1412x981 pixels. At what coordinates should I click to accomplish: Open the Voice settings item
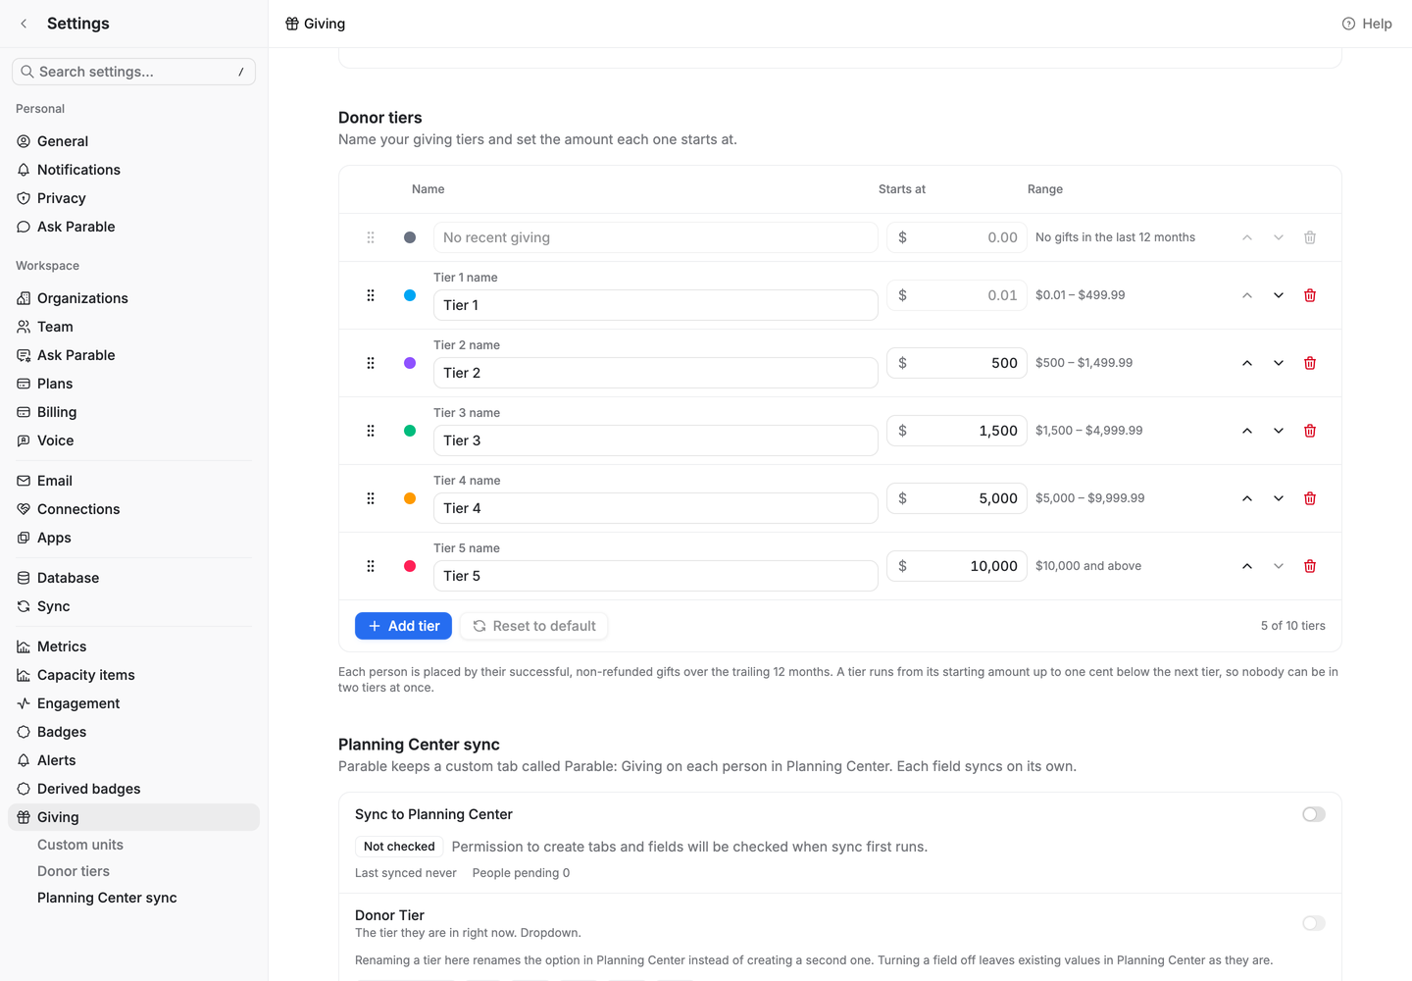point(133,440)
